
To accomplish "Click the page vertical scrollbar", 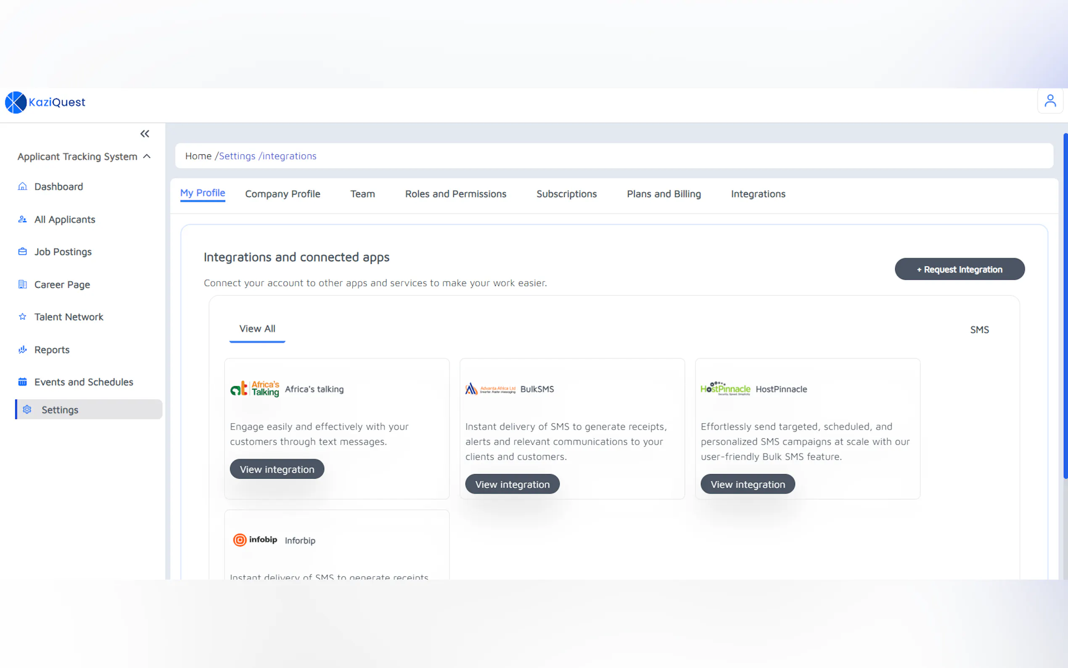I will pos(1065,305).
